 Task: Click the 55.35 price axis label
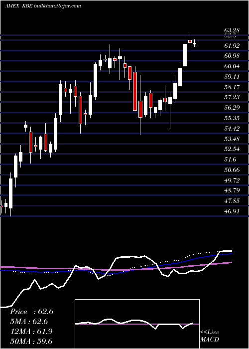pos(232,118)
